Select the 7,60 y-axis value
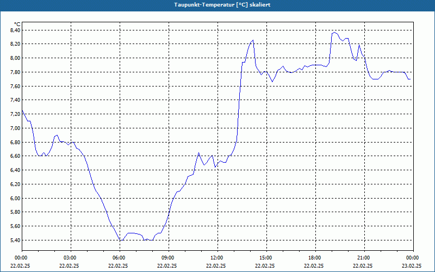435x272 pixels. [x=15, y=86]
